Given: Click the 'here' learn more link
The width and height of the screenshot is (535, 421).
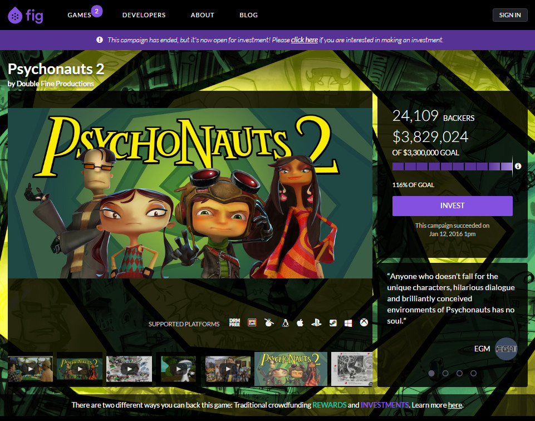Looking at the screenshot, I should (x=455, y=405).
